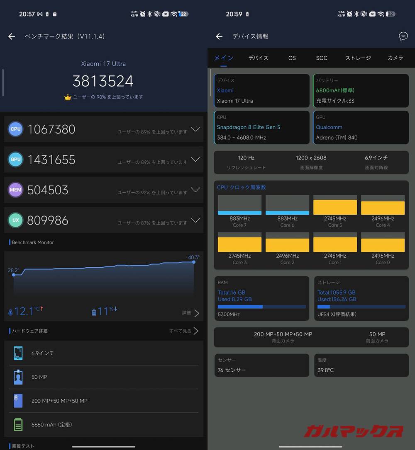The image size is (415, 450).
Task: Open the CPU Snapdragon 8 Elite Gen 5 card
Action: click(x=261, y=128)
